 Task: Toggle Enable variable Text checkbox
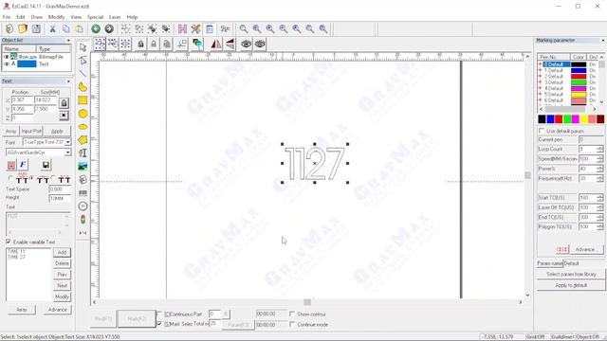9,242
